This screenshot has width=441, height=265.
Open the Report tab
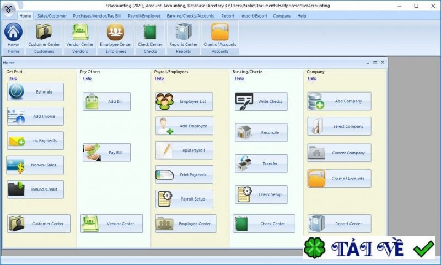pos(228,16)
